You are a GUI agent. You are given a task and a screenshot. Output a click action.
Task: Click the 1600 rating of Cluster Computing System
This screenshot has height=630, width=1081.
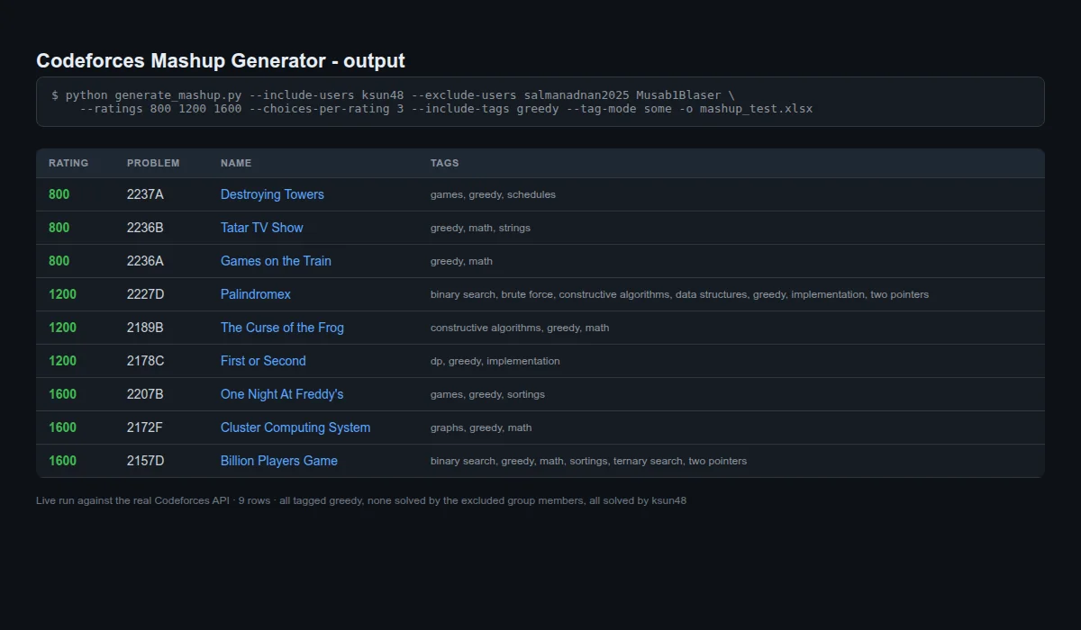(x=62, y=427)
